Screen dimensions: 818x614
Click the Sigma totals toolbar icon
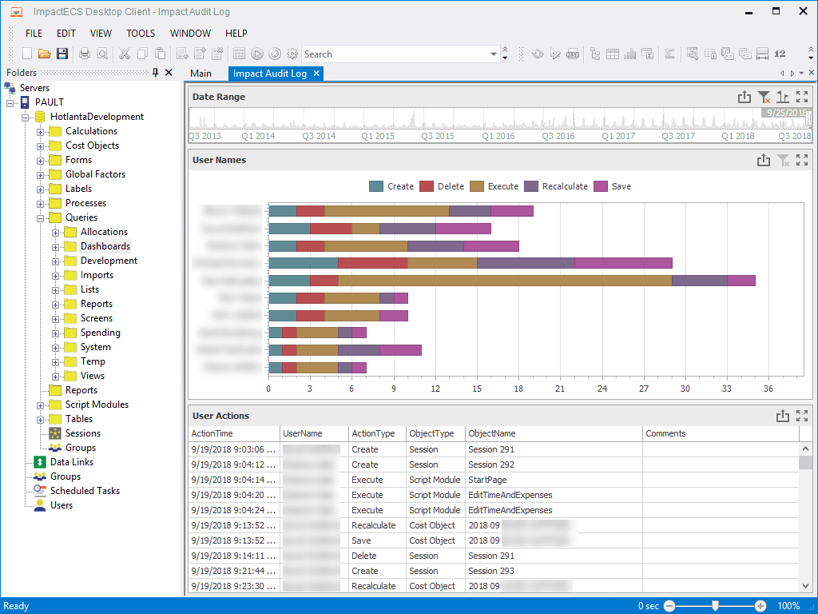pos(670,54)
